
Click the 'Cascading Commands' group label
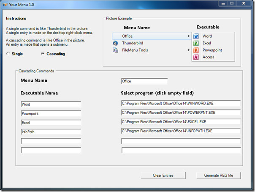[x=36, y=71]
